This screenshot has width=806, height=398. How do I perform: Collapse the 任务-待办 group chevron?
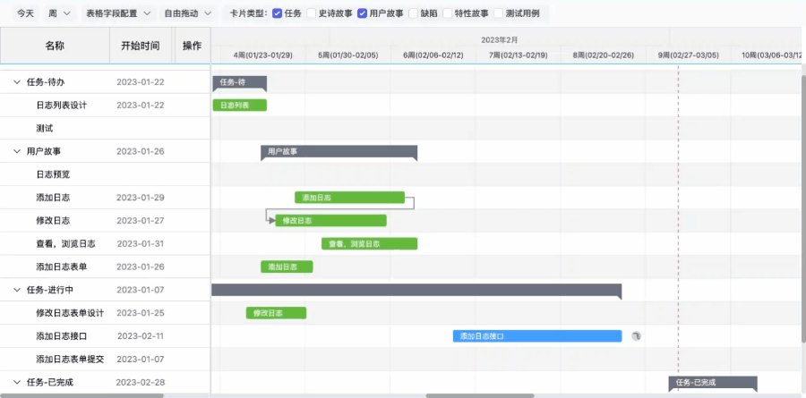point(17,82)
